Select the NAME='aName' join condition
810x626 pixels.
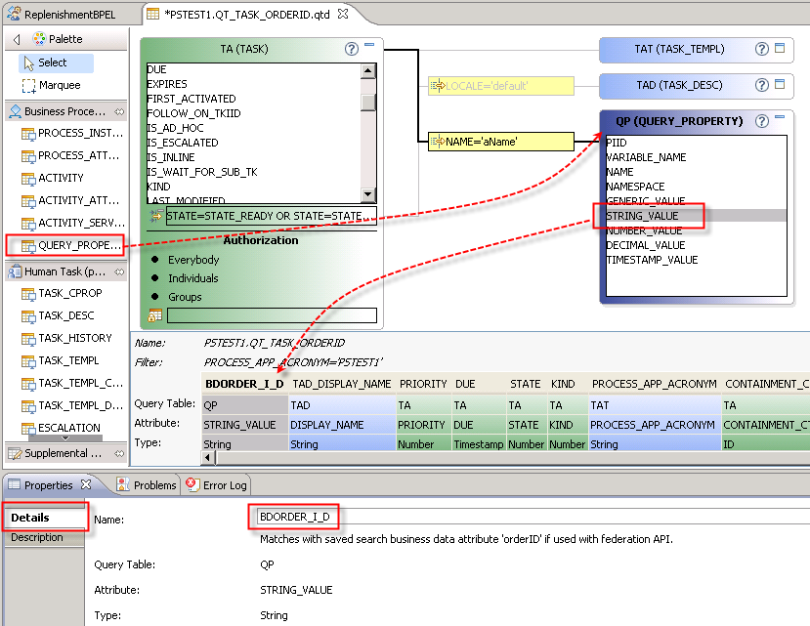(500, 142)
